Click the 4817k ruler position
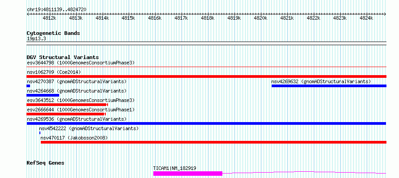Image resolution: width=399 pixels, height=178 pixels. pos(181,18)
